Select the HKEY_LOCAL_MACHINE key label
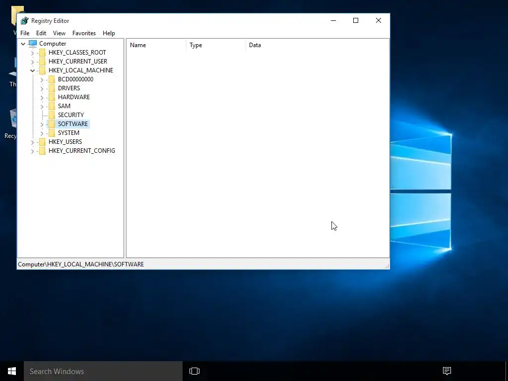This screenshot has width=508, height=381. coord(81,70)
